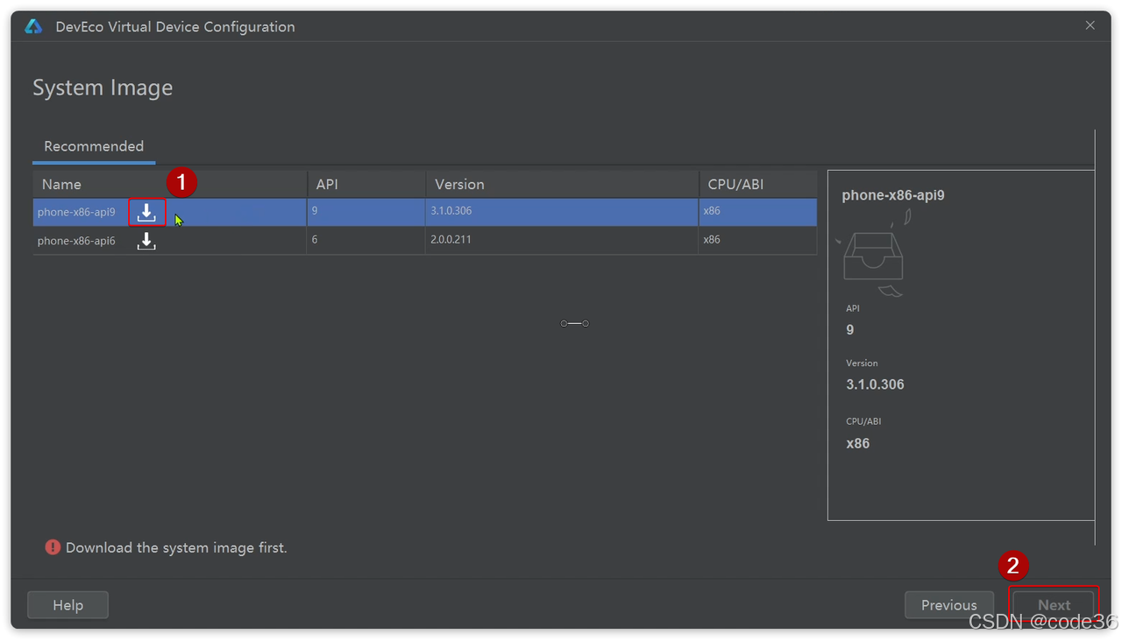Click the System Image heading
Image resolution: width=1122 pixels, height=641 pixels.
(103, 88)
